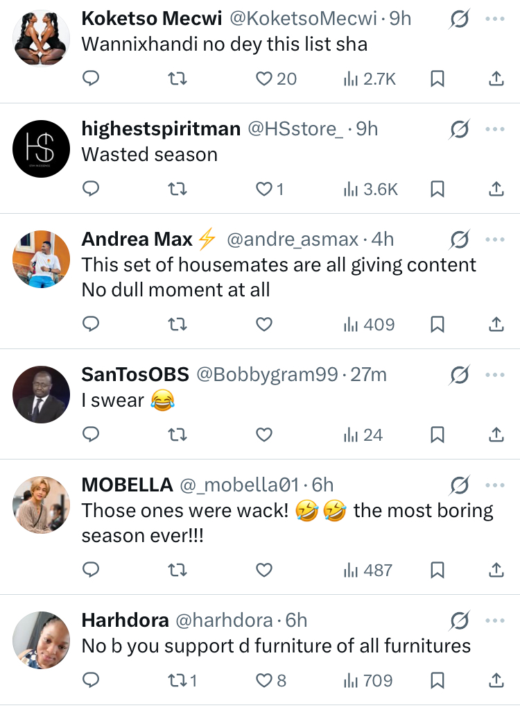Expand more options for Harhdora's tweet

495,619
